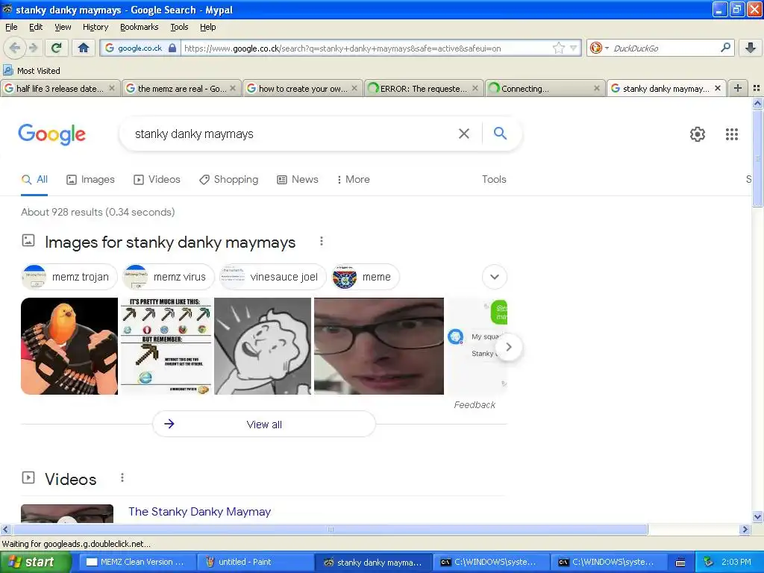Filter images by memz trojan chip

coord(69,277)
